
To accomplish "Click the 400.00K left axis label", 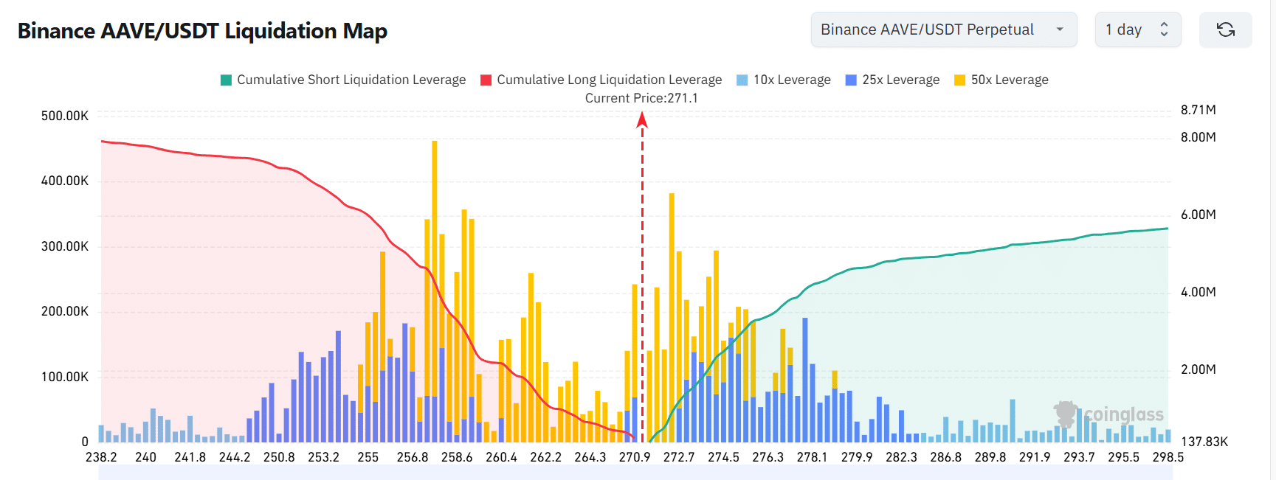I will point(65,181).
